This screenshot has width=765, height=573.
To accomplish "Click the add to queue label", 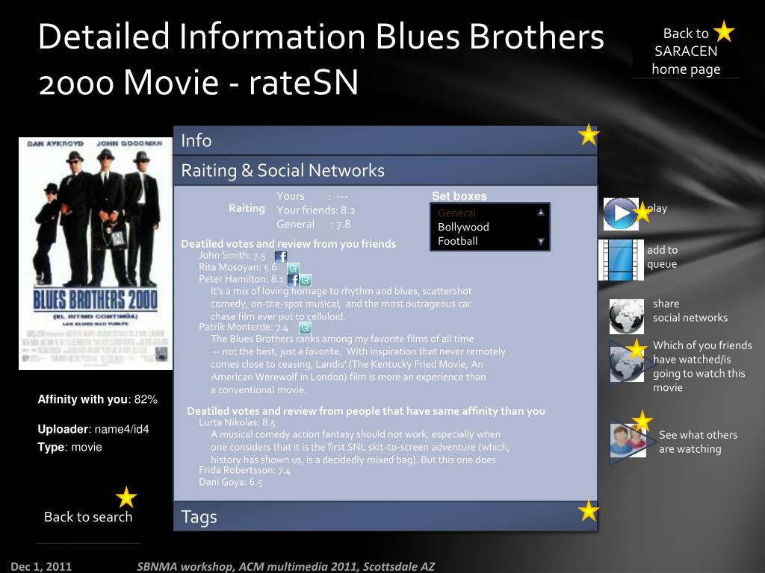I will (x=663, y=257).
